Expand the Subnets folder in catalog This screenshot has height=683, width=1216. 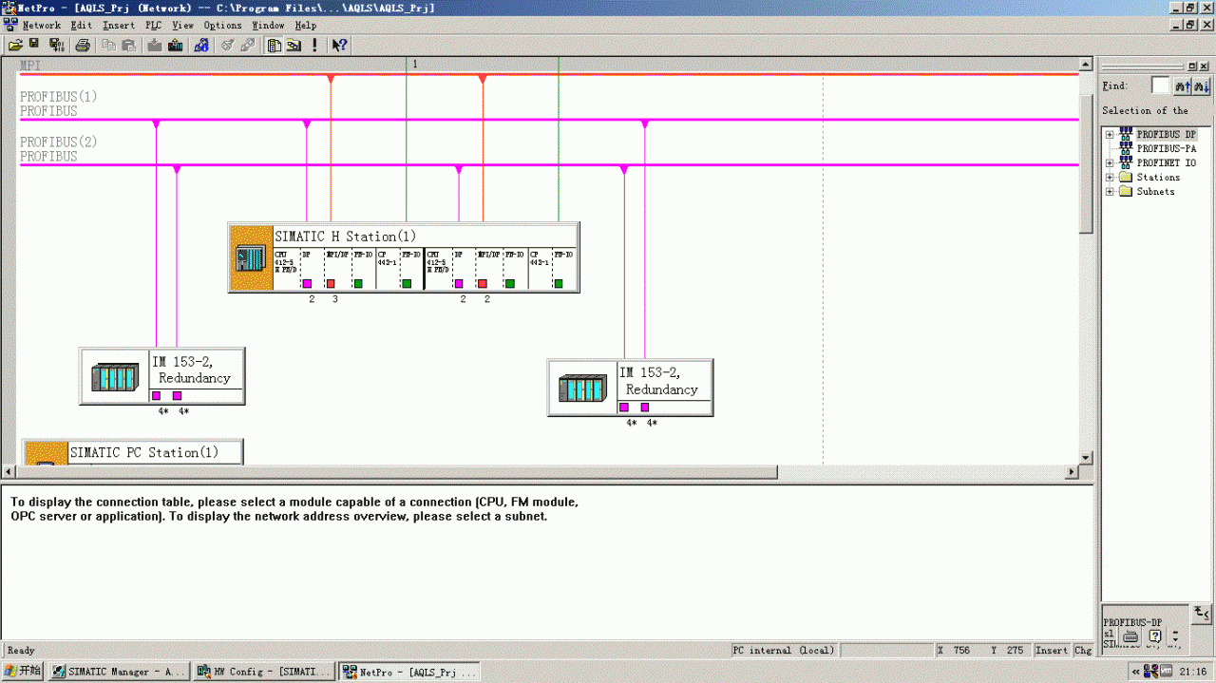coord(1109,192)
